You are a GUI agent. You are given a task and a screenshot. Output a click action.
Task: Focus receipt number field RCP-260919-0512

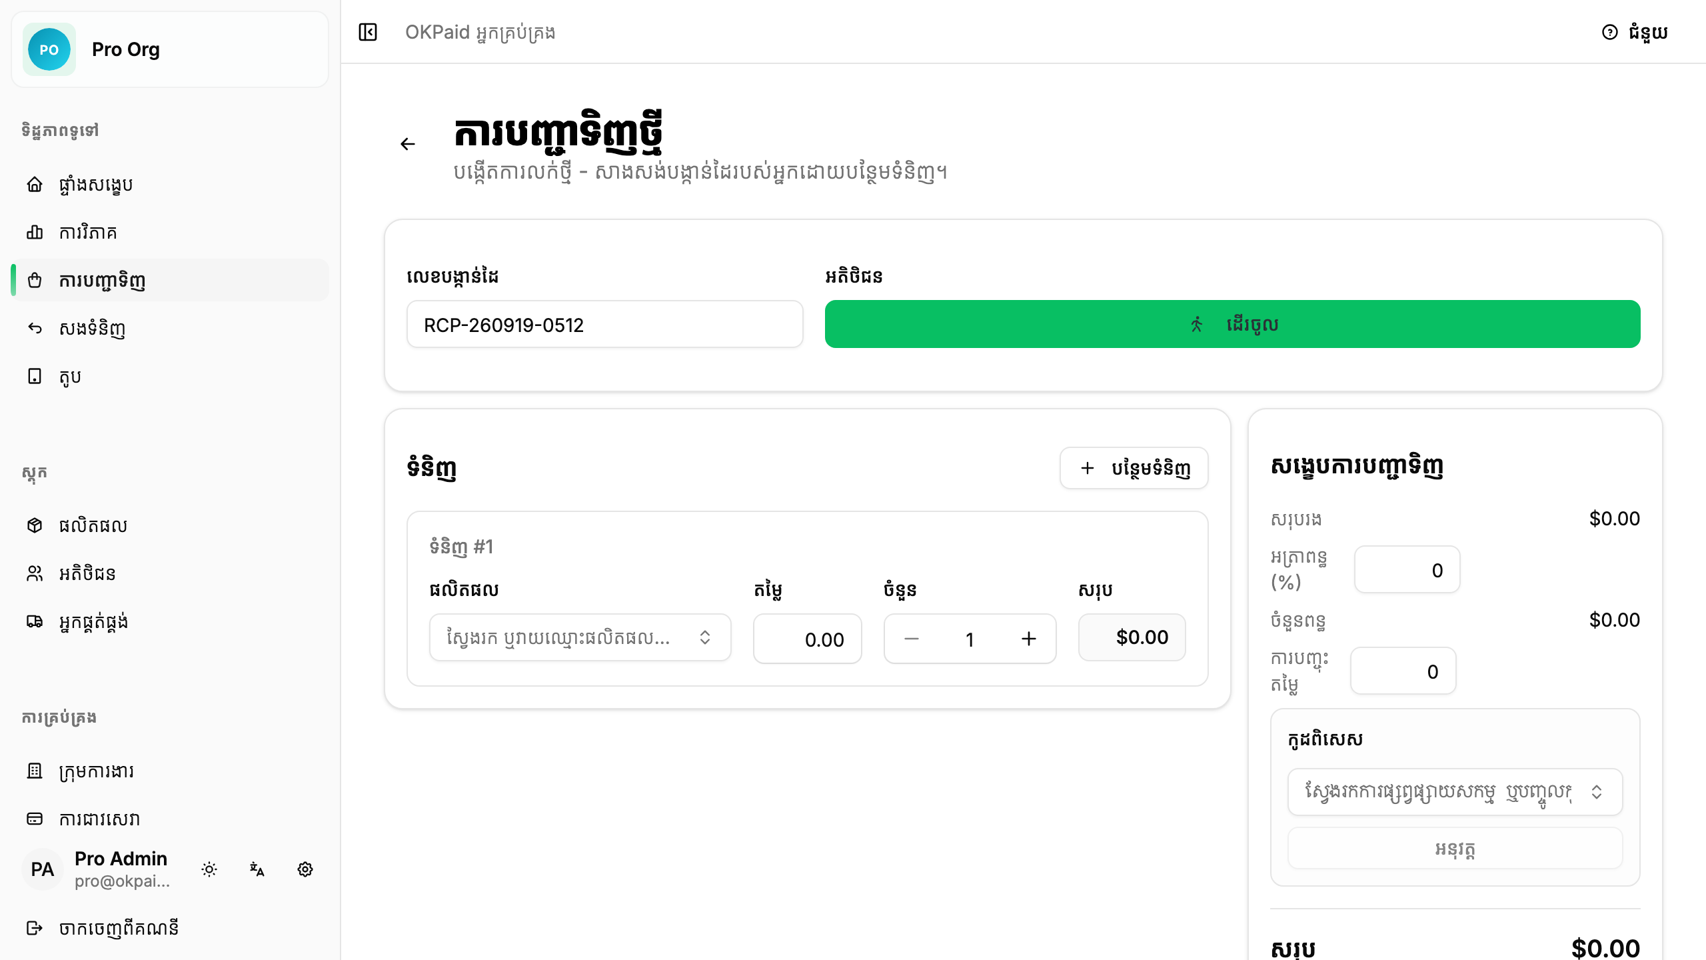click(604, 324)
